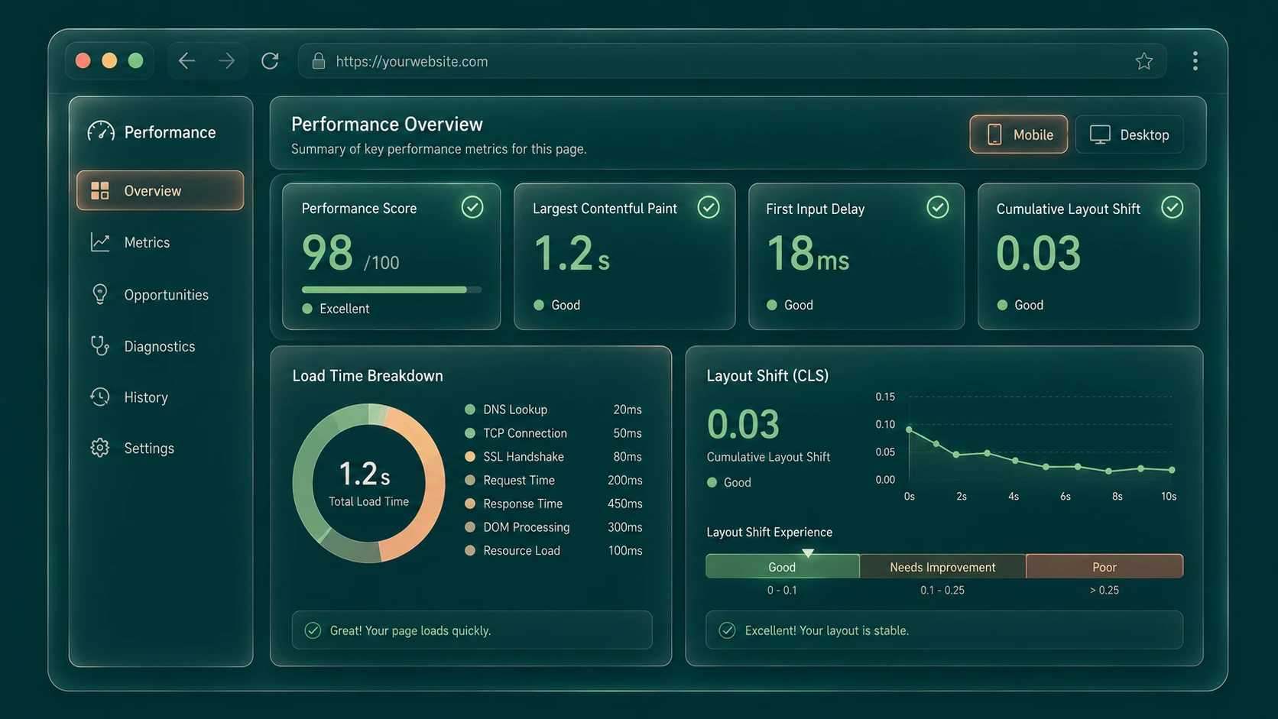
Task: Click the Overview grid icon
Action: pyautogui.click(x=100, y=190)
